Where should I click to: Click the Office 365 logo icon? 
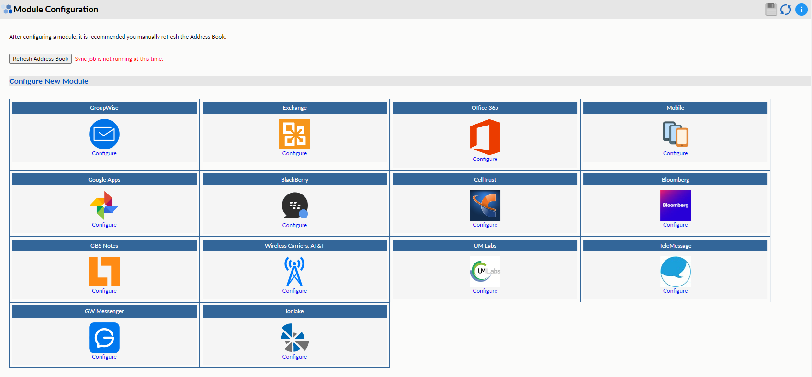click(485, 137)
